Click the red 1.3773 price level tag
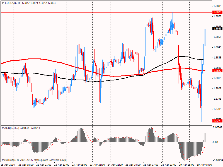 217,121
